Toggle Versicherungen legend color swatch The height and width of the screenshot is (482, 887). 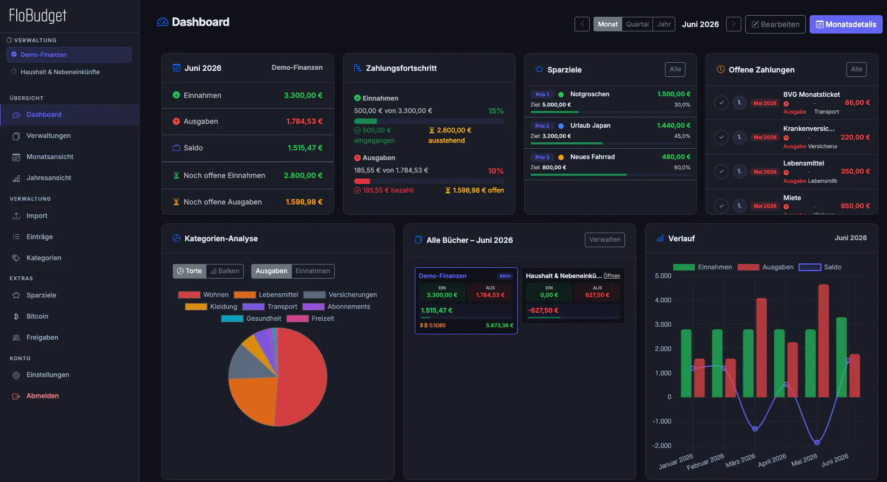click(x=315, y=295)
